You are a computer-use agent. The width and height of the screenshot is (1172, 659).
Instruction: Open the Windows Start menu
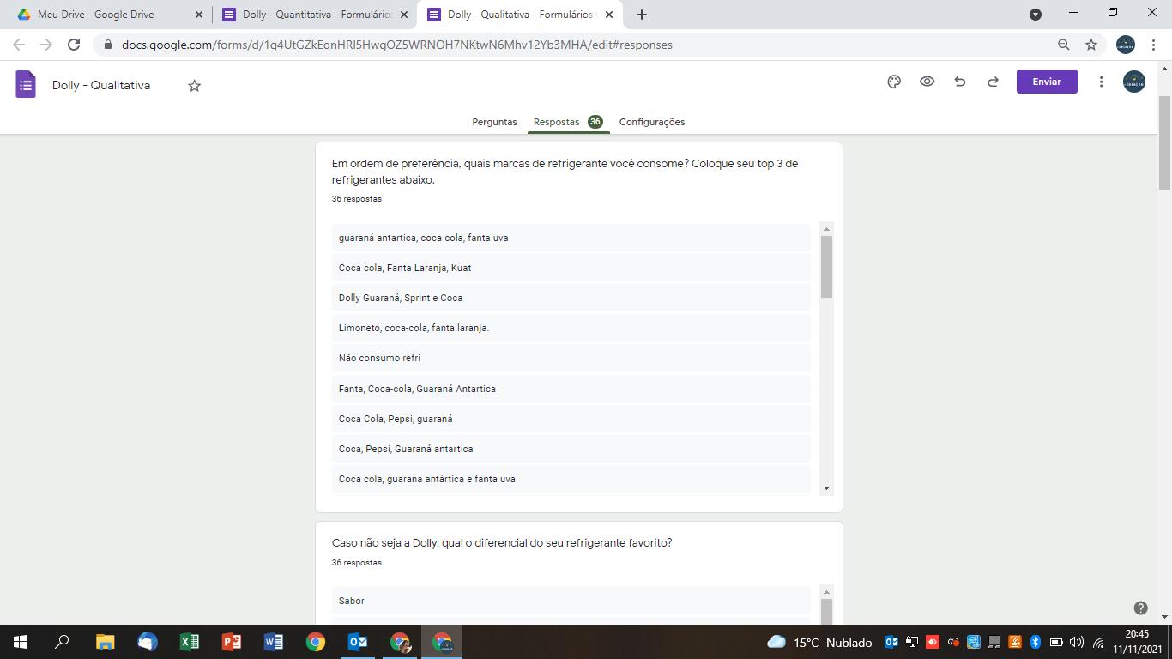[21, 642]
